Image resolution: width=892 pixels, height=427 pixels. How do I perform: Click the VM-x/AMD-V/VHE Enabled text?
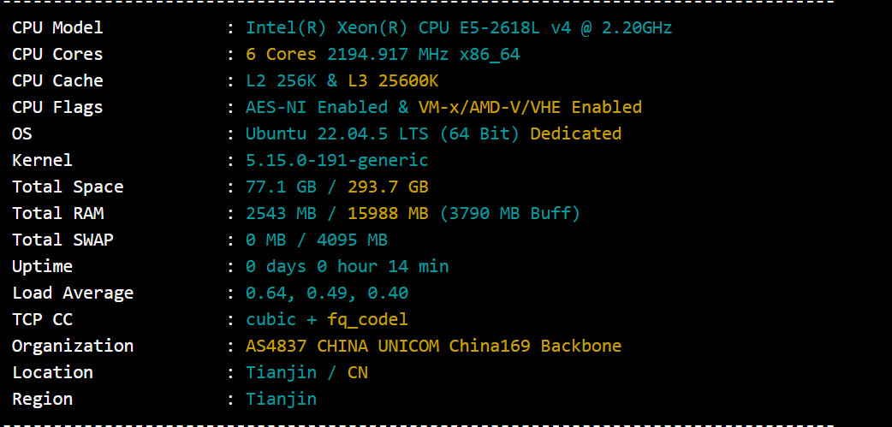pos(530,107)
